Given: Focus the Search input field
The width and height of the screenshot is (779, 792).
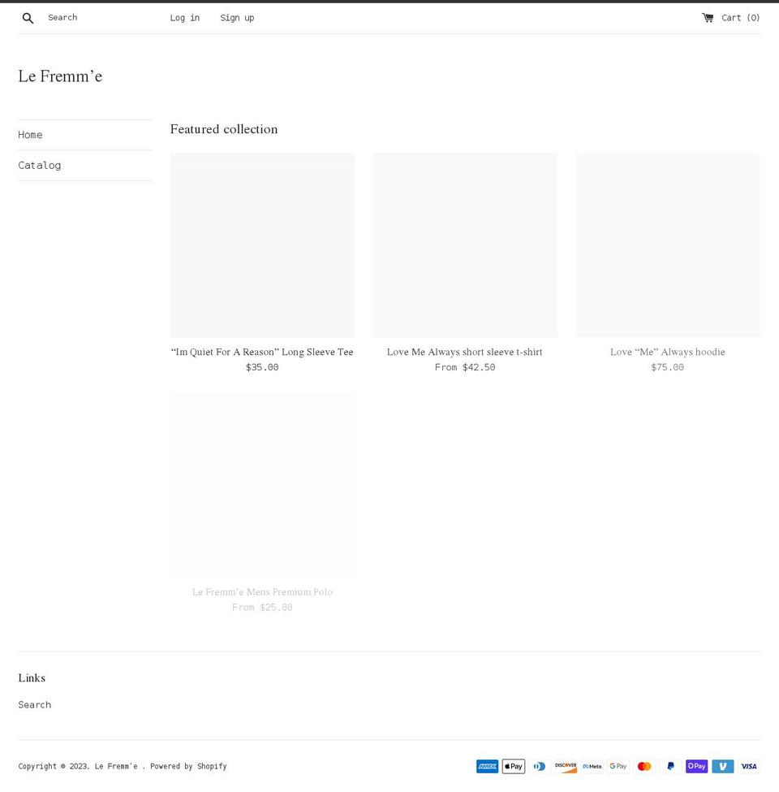Looking at the screenshot, I should (x=100, y=18).
